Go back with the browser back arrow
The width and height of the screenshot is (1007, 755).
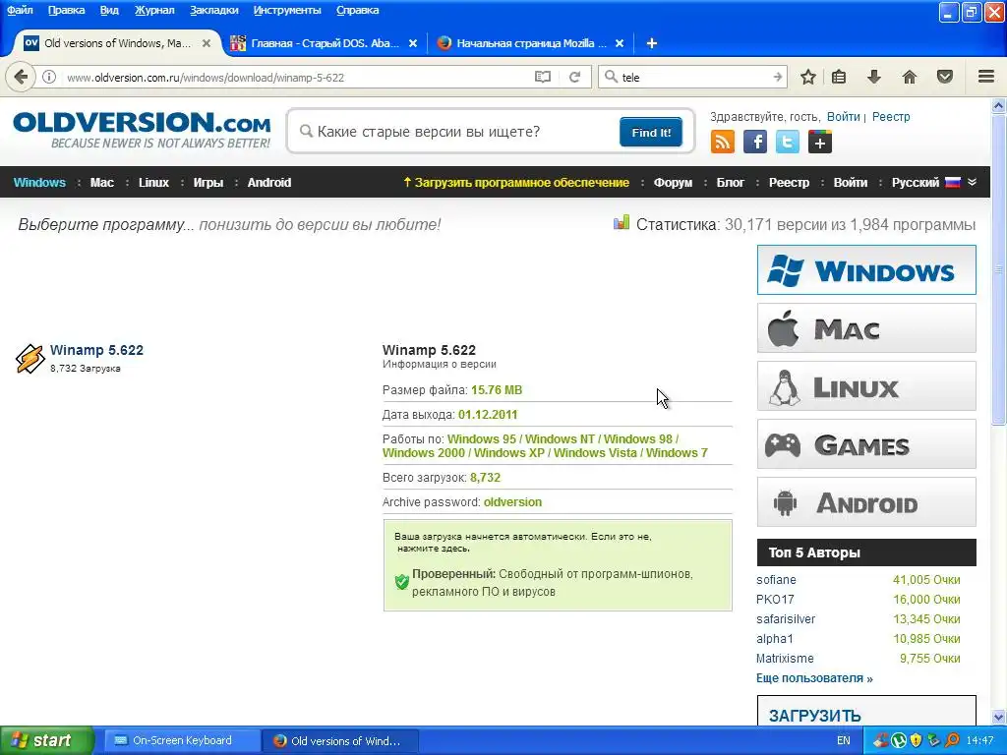[21, 77]
